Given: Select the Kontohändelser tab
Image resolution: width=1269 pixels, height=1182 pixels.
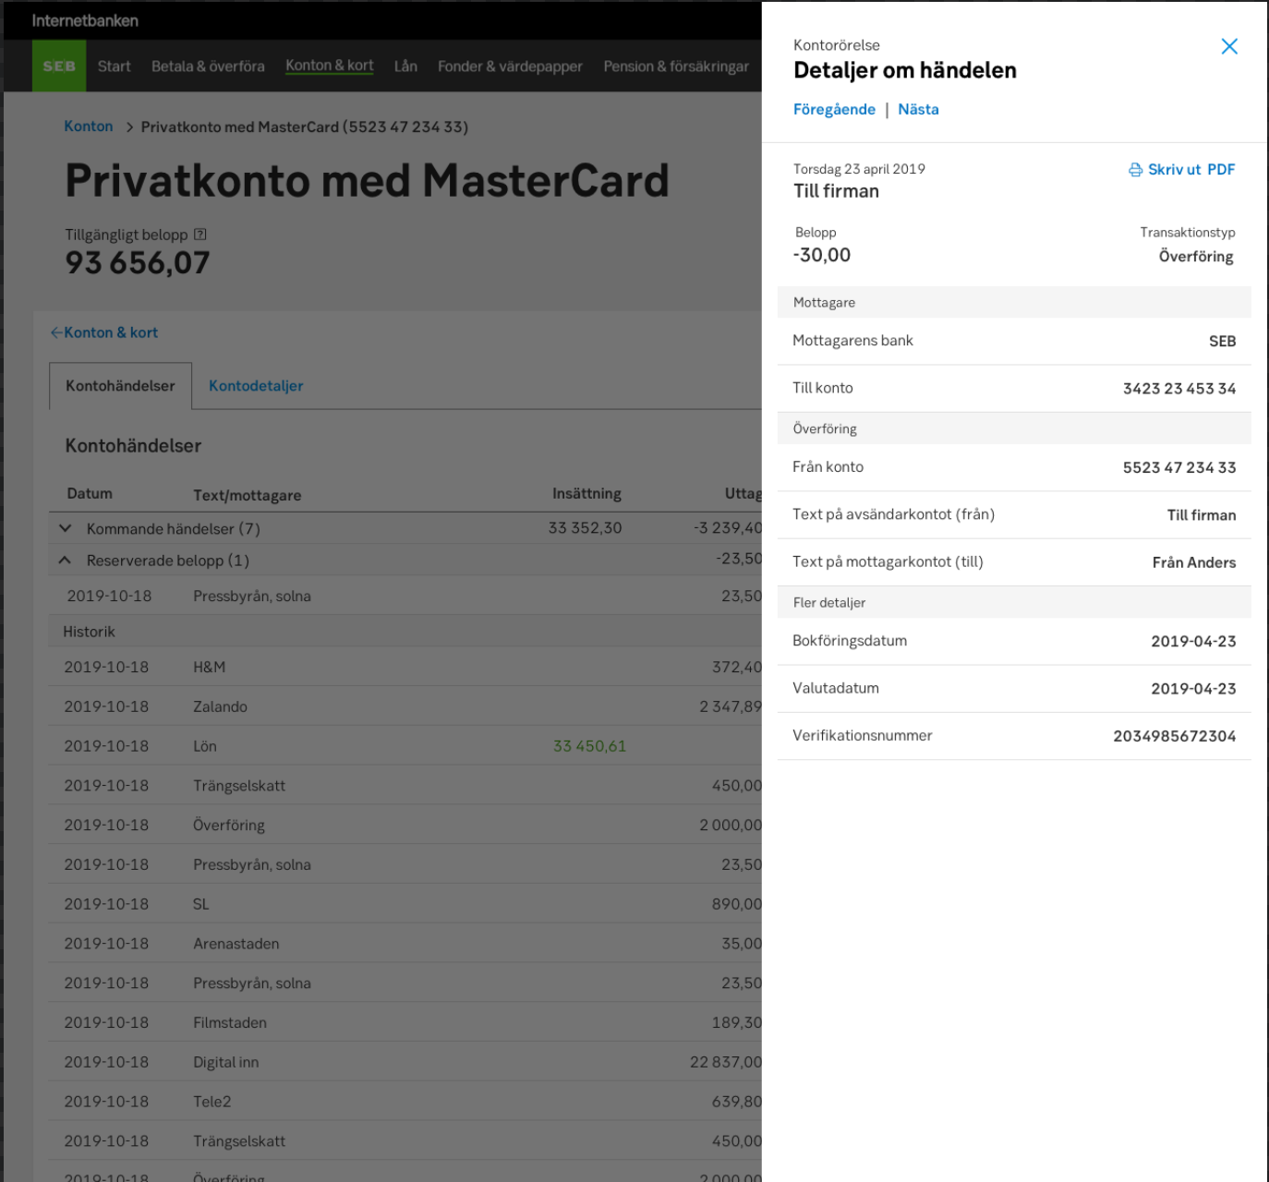Looking at the screenshot, I should coord(120,386).
